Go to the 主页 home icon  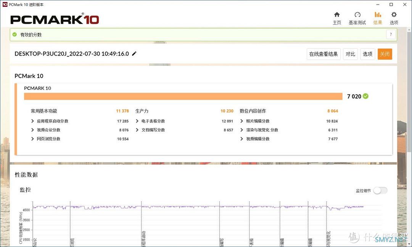point(337,15)
